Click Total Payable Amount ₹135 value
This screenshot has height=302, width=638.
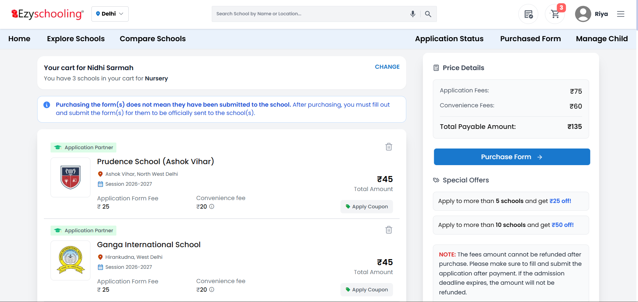(x=574, y=127)
